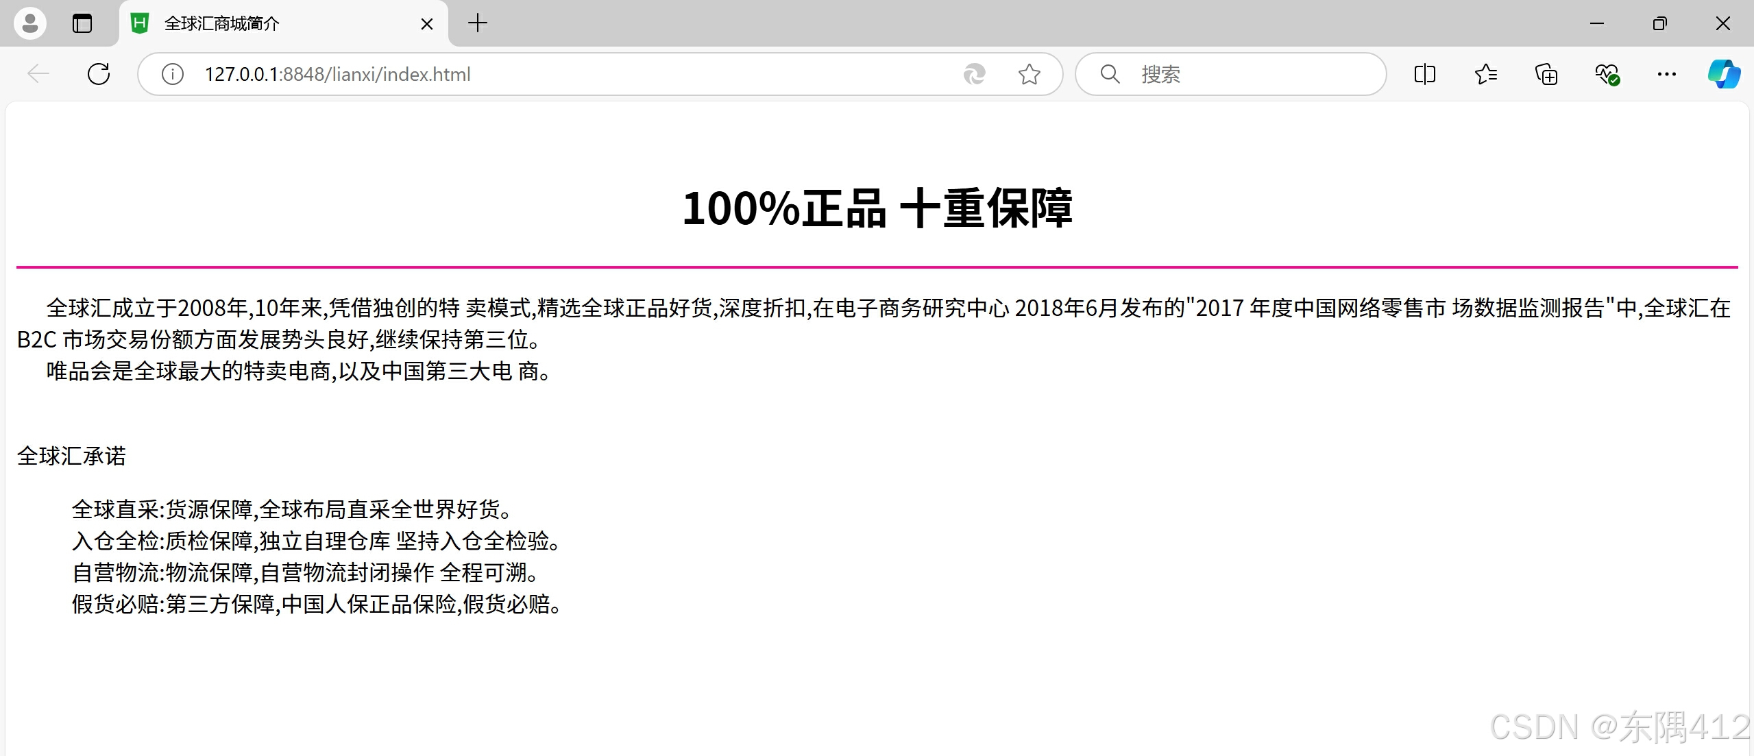Click the 100%正品 十重保障 heading
The height and width of the screenshot is (756, 1754).
click(x=877, y=208)
